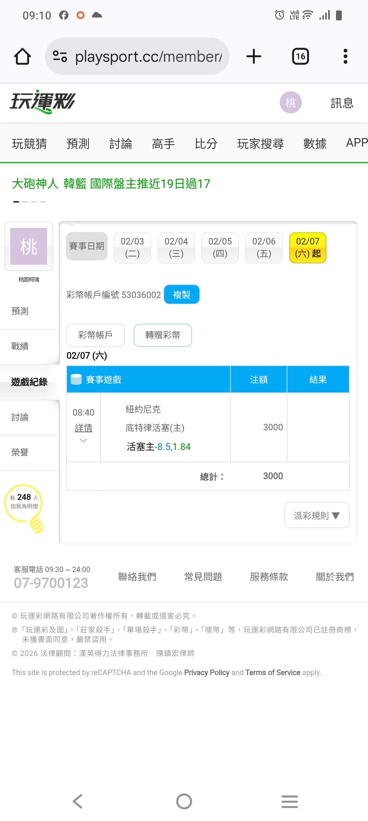This screenshot has height=821, width=368.
Task: Select the 02/03 (二) date
Action: 132,248
